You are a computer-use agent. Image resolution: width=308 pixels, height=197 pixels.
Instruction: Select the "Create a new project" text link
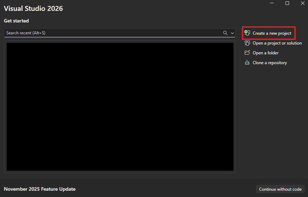(272, 33)
